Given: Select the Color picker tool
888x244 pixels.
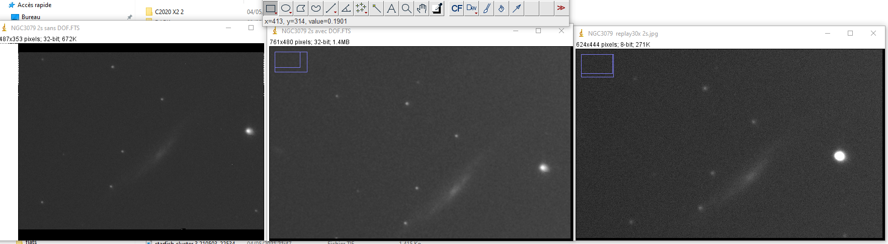Looking at the screenshot, I should (x=437, y=9).
